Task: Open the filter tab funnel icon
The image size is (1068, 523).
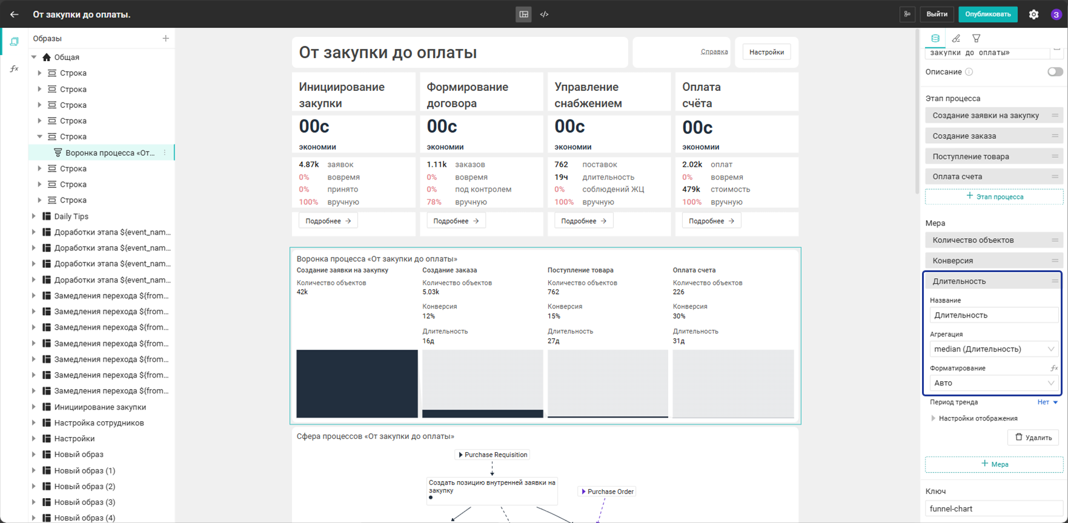Action: pos(977,38)
